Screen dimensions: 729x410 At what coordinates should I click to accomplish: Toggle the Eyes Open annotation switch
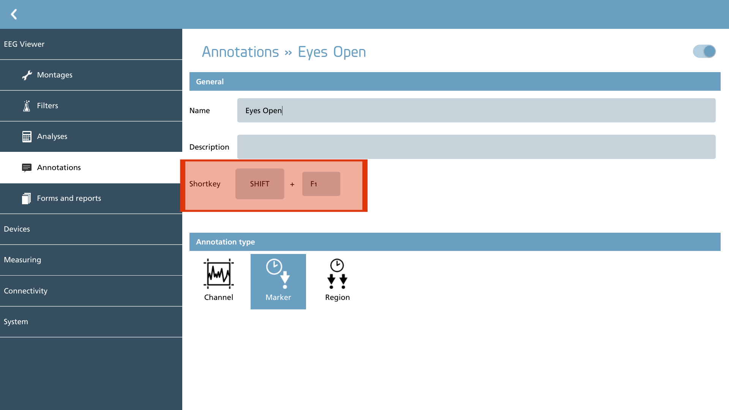tap(704, 51)
